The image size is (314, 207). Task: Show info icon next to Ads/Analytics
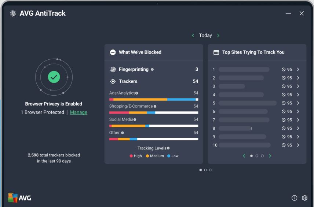point(136,93)
